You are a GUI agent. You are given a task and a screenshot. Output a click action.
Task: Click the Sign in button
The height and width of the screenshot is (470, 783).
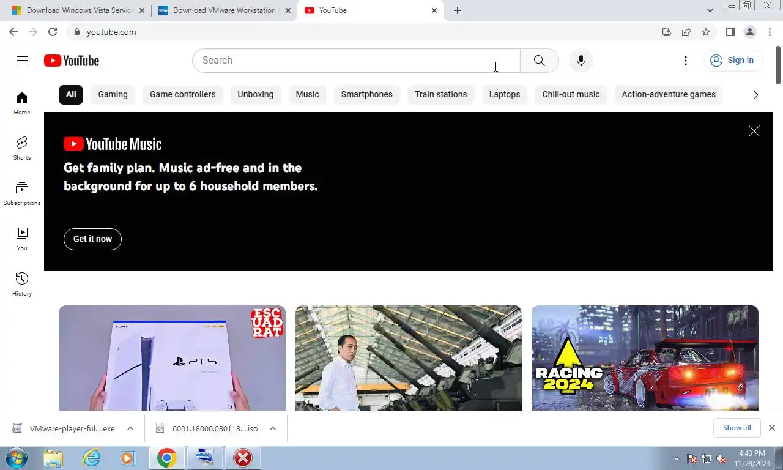[x=732, y=60]
